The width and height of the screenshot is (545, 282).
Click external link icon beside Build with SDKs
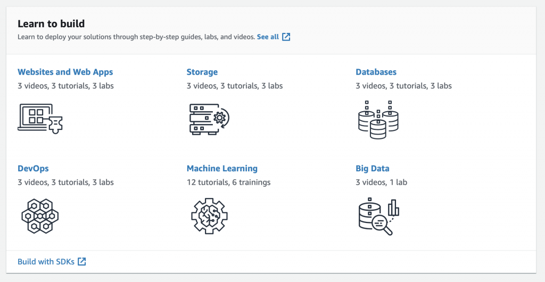point(81,261)
